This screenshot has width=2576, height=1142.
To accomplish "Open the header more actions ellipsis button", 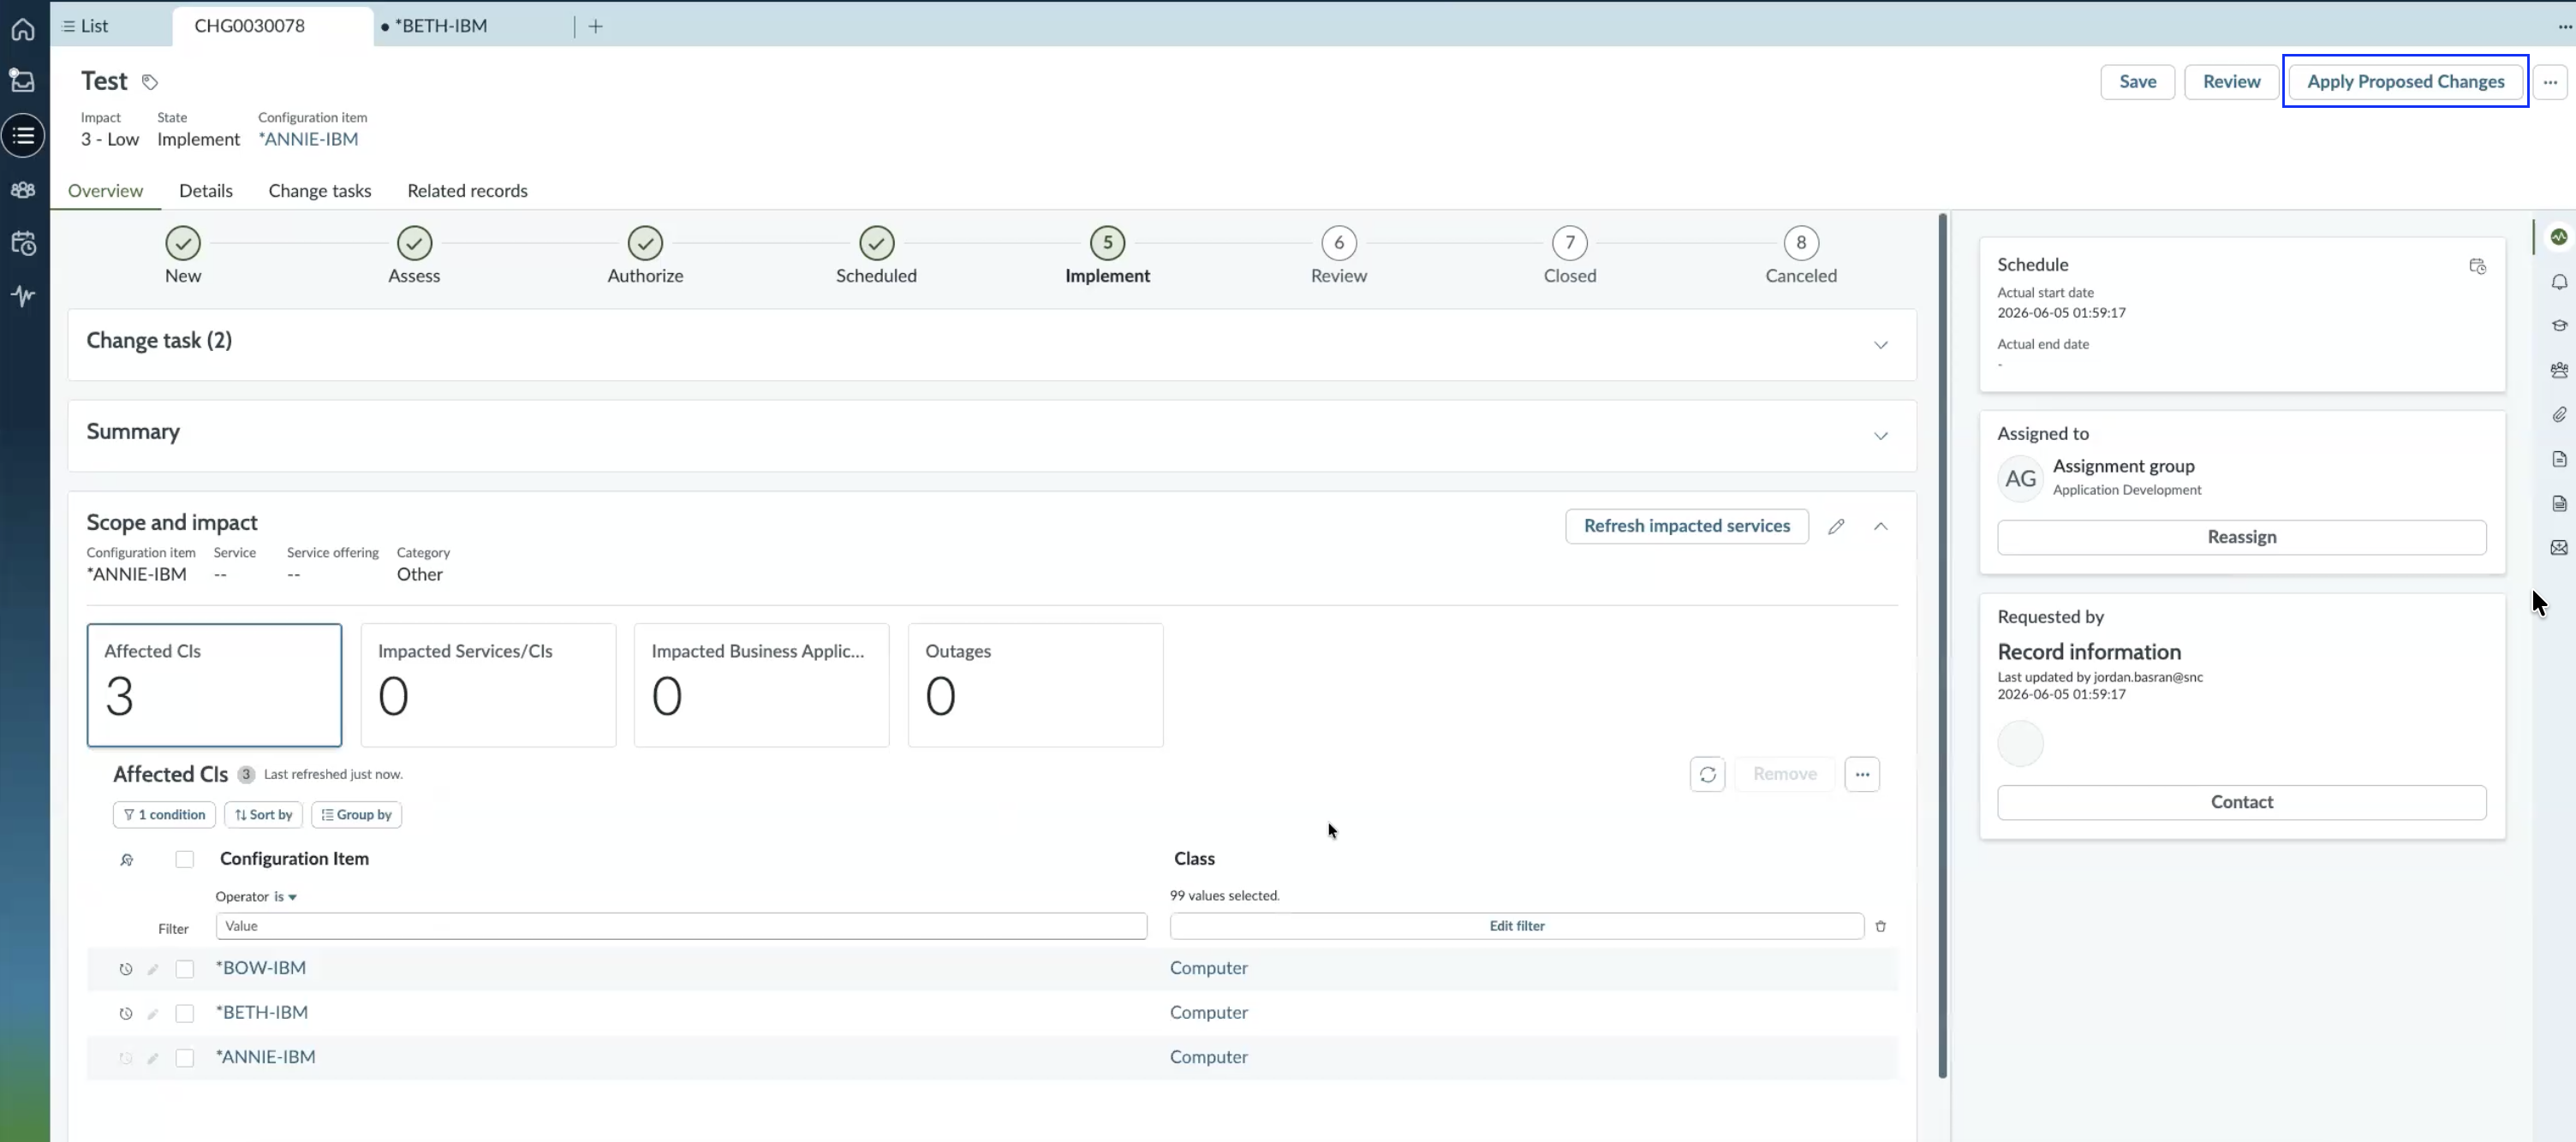I will click(2550, 82).
